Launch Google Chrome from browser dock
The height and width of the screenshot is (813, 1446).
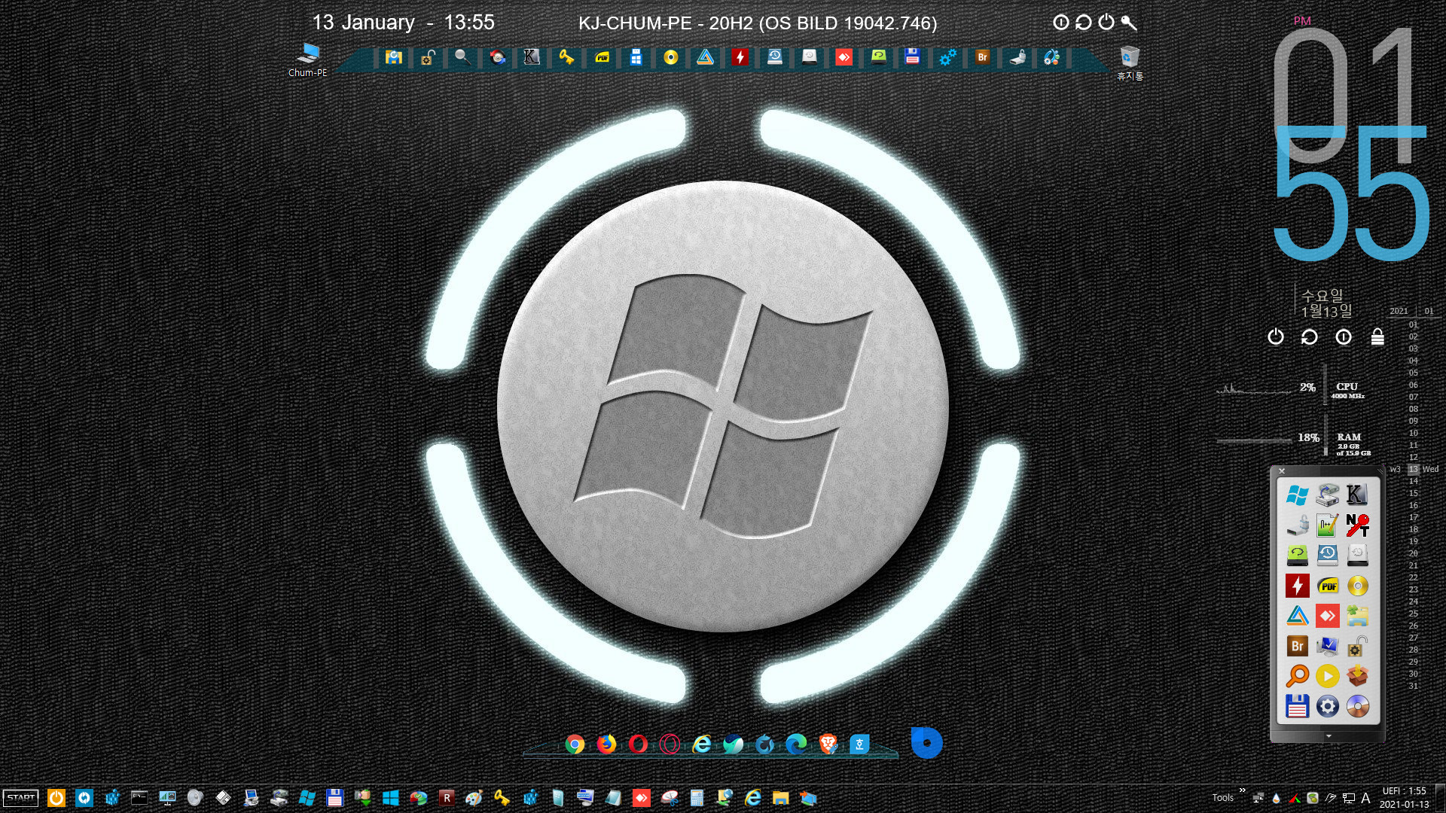575,744
